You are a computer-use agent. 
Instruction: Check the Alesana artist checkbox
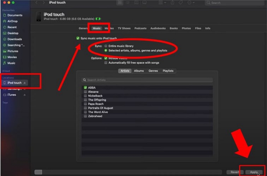click(85, 92)
